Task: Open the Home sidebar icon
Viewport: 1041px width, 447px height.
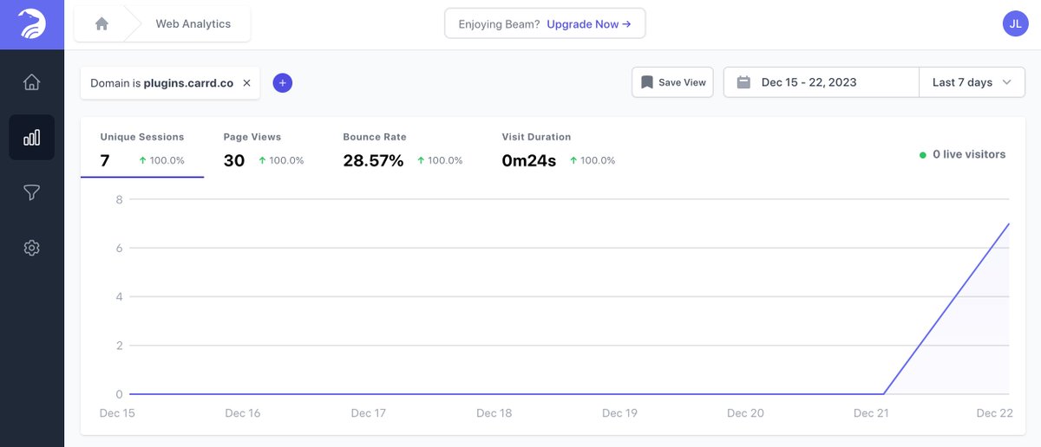Action: click(x=32, y=82)
